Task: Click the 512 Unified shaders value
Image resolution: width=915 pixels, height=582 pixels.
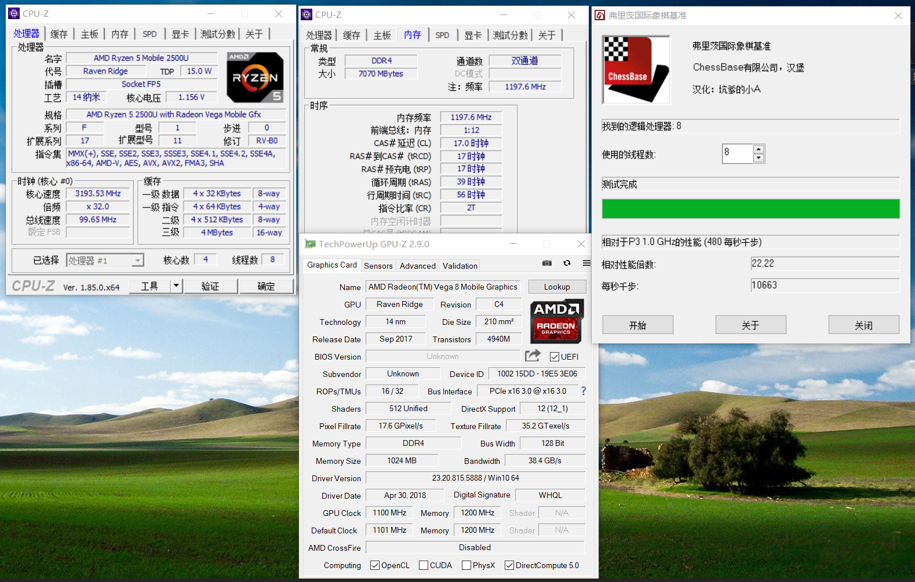Action: pyautogui.click(x=409, y=408)
